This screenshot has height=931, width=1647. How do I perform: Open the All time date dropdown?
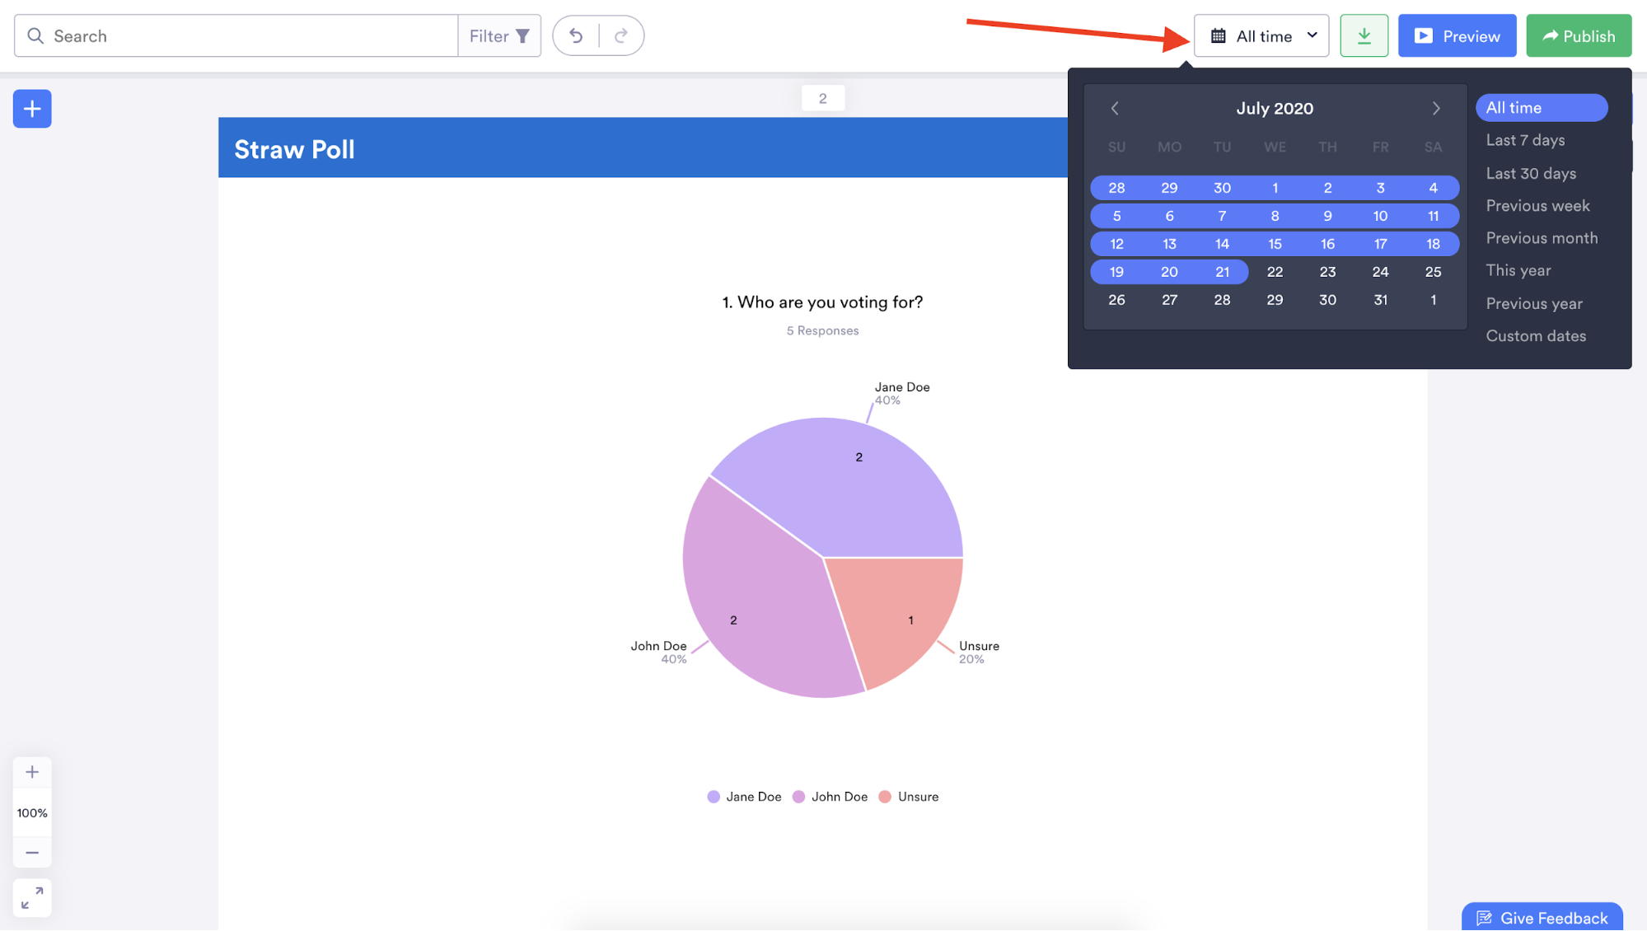[1261, 36]
